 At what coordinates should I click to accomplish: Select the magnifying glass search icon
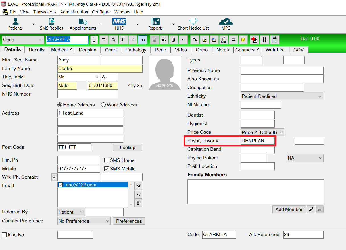tap(114, 40)
